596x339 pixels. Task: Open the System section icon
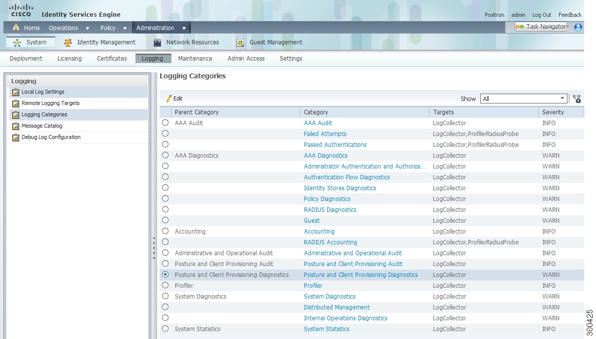17,43
